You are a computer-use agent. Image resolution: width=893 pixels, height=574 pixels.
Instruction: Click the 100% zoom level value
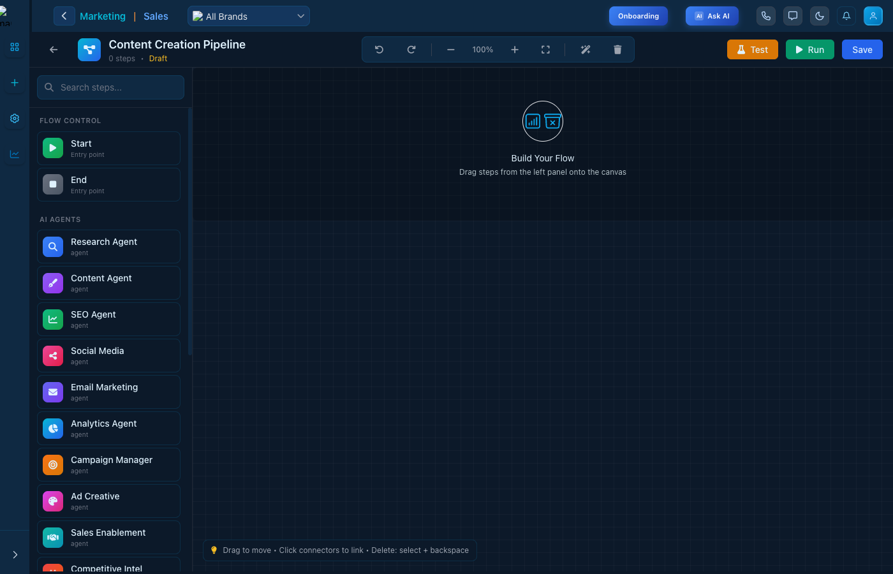pos(483,50)
